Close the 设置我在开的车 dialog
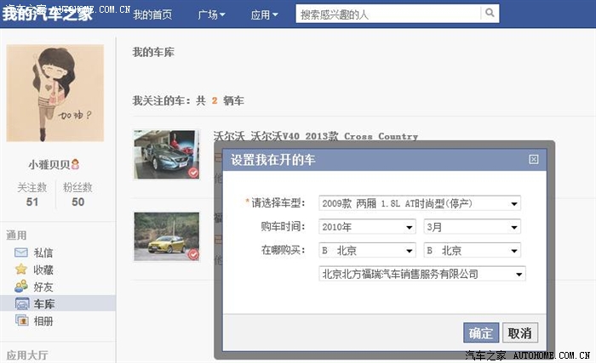 [534, 159]
